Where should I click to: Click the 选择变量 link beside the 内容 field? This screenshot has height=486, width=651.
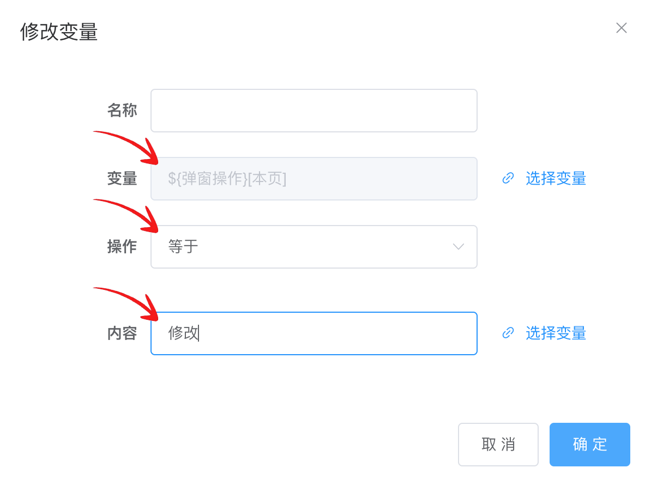coord(556,333)
